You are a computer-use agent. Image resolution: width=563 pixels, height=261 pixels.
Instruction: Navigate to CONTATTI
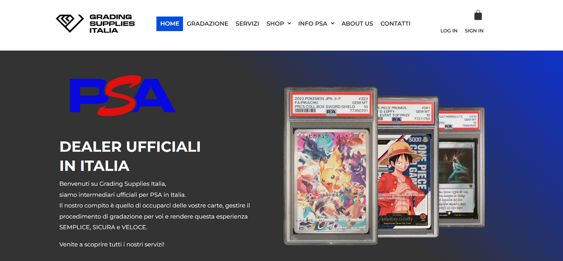tap(395, 24)
